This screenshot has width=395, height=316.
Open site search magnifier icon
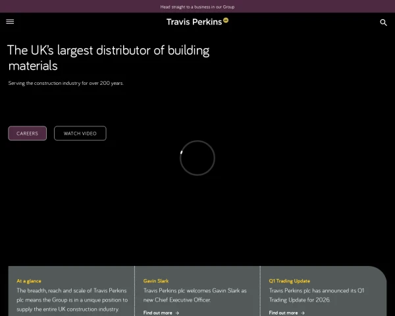[383, 22]
